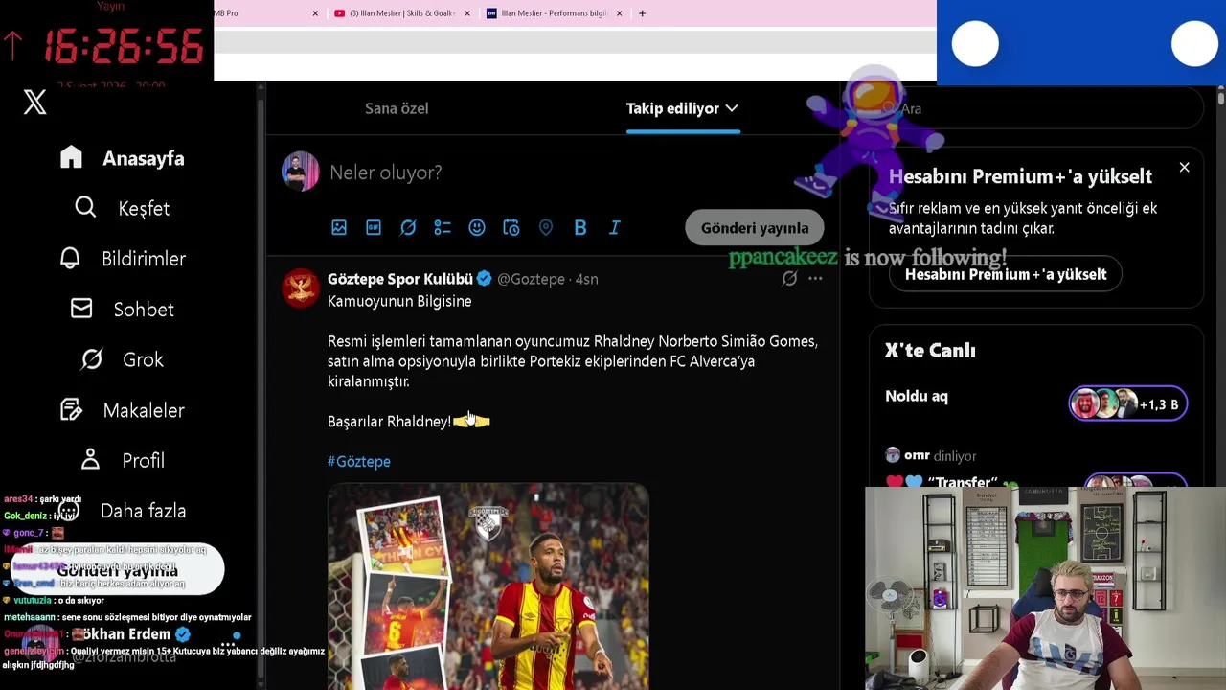Schedule post with calendar icon
1226x690 pixels.
[x=511, y=227]
